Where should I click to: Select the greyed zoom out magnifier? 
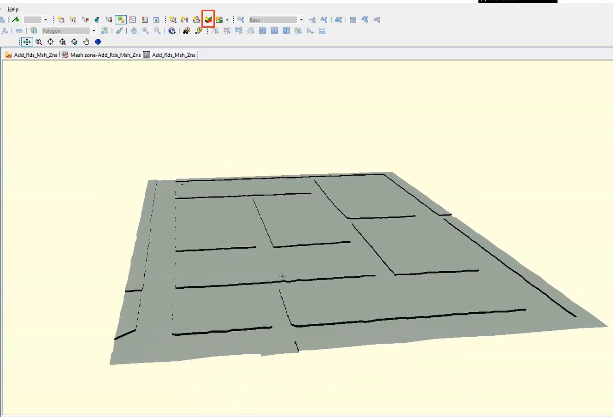click(x=158, y=30)
